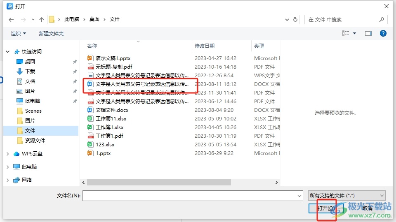Collapse the 快速访问 tree node
The height and width of the screenshot is (222, 396).
coord(8,52)
